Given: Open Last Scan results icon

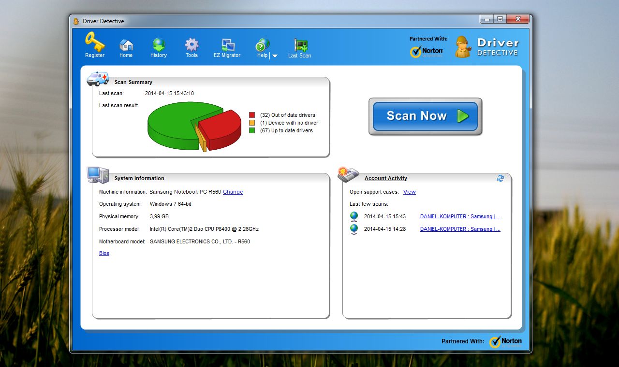Looking at the screenshot, I should 299,43.
